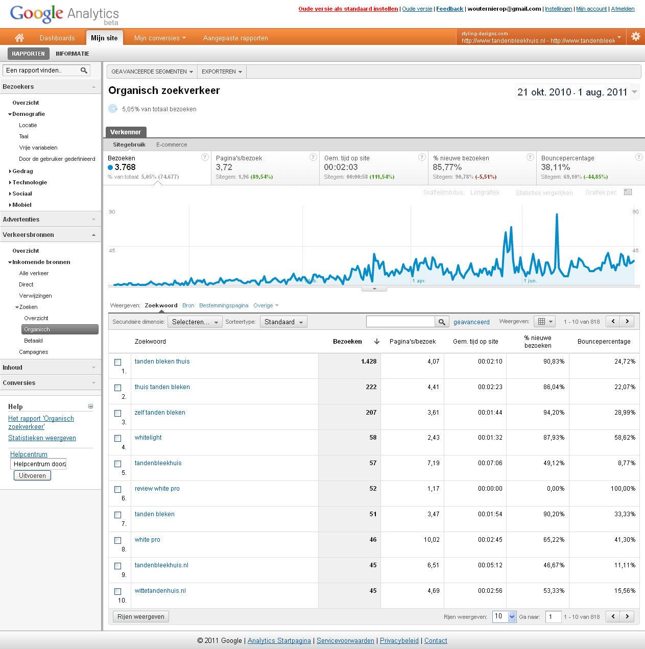645x649 pixels.
Task: Check the box for 'thuis tanden bleken'
Action: 118,388
